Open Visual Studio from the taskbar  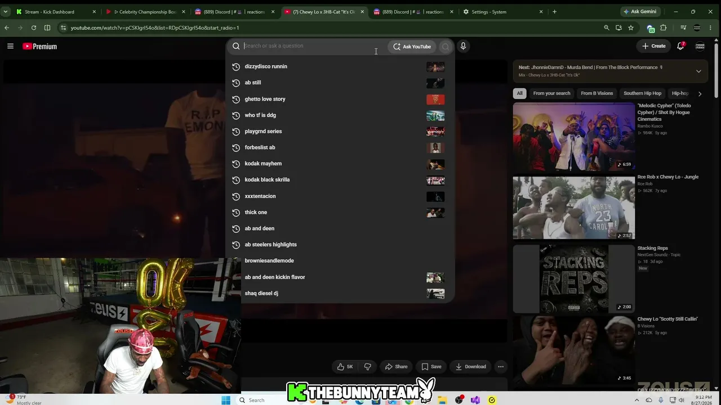click(475, 400)
